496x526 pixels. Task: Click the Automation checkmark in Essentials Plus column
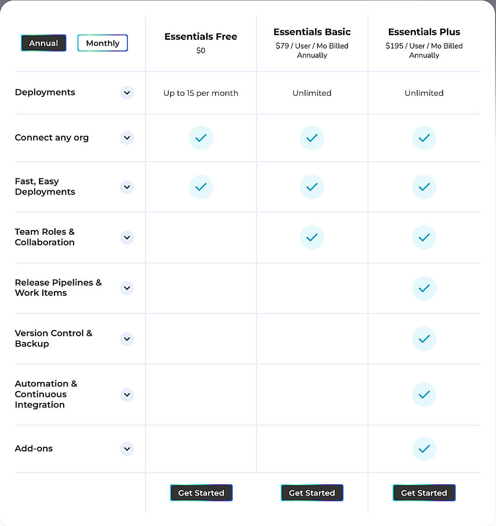click(424, 394)
